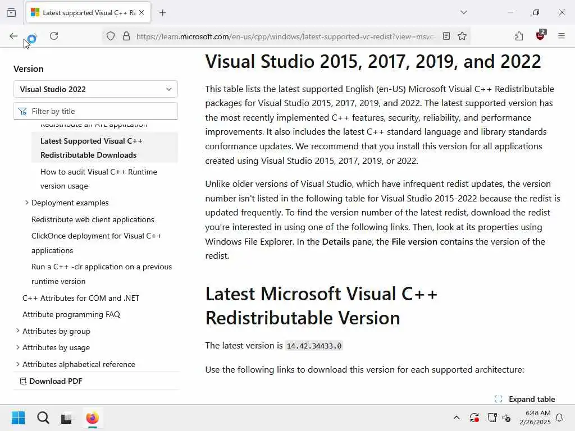Open Attribute programming FAQ
Image resolution: width=575 pixels, height=431 pixels.
point(71,314)
